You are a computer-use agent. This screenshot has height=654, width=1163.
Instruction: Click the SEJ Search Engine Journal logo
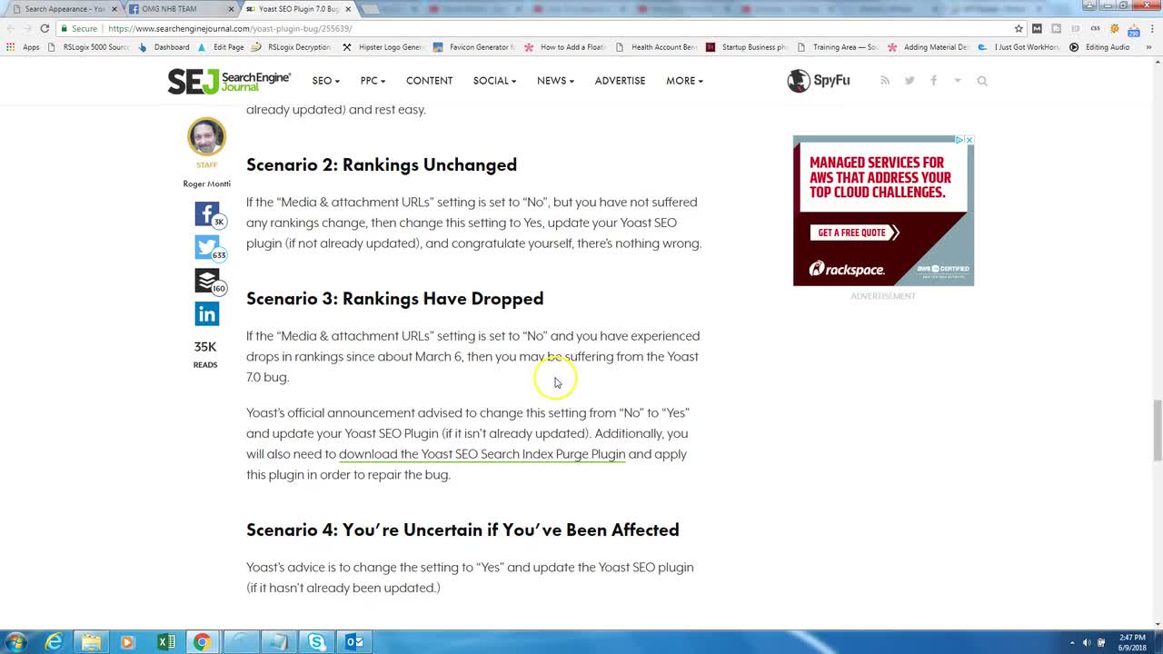tap(229, 81)
